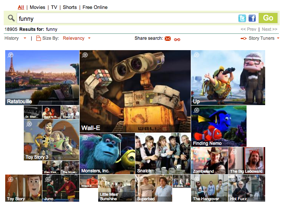Open the Up movie thumbnail
283x208 pixels.
point(228,78)
